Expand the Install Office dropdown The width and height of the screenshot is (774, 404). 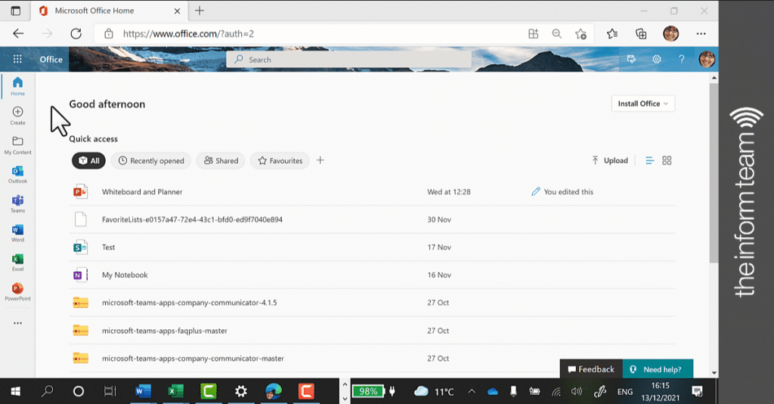[x=642, y=103]
